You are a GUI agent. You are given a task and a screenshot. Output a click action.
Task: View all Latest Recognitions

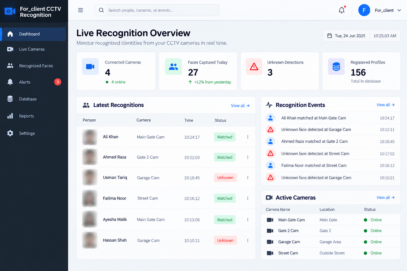(240, 106)
